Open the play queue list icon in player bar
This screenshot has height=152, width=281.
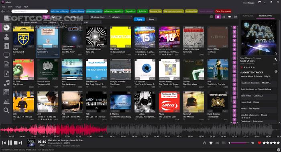[x=224, y=143]
